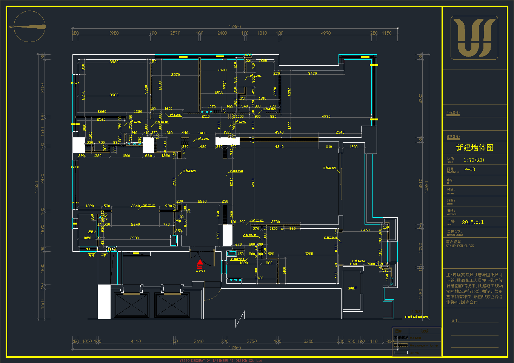Click the gold company logo in title block
The image size is (514, 363).
coord(474,37)
